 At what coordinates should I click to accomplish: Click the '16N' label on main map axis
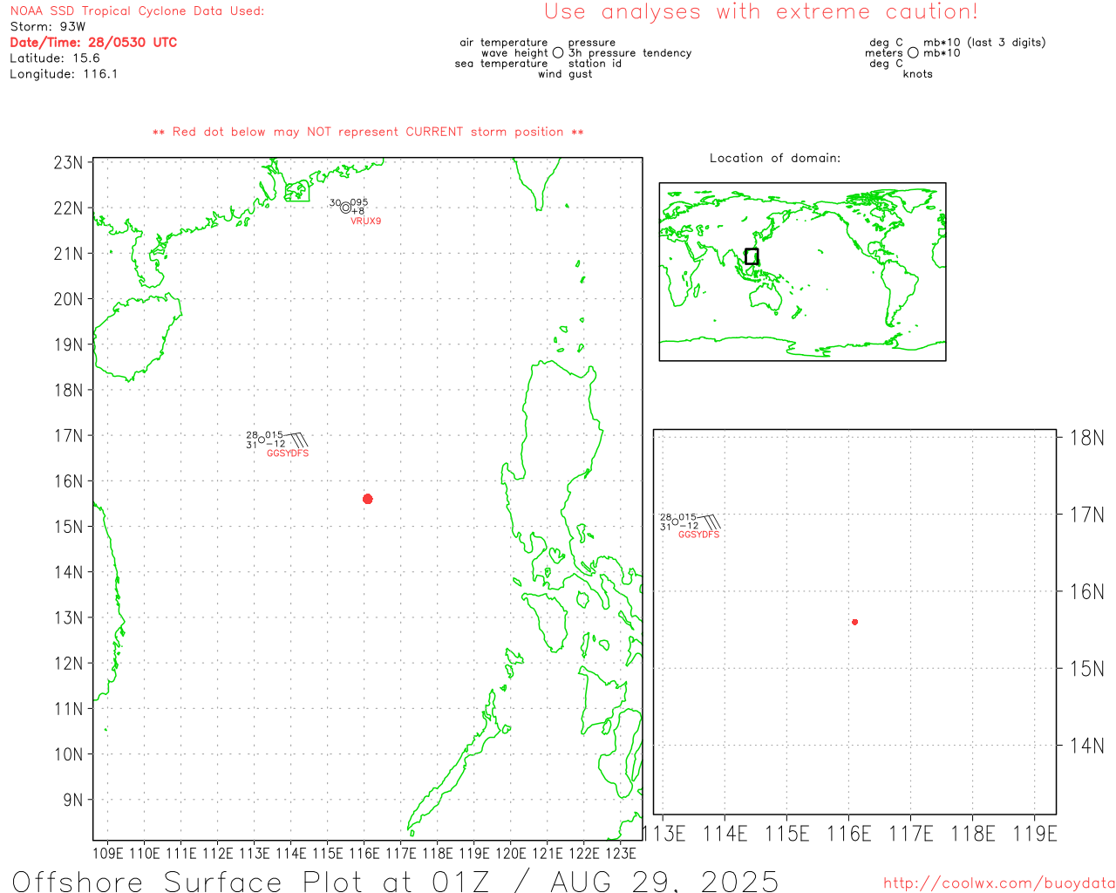pos(69,481)
